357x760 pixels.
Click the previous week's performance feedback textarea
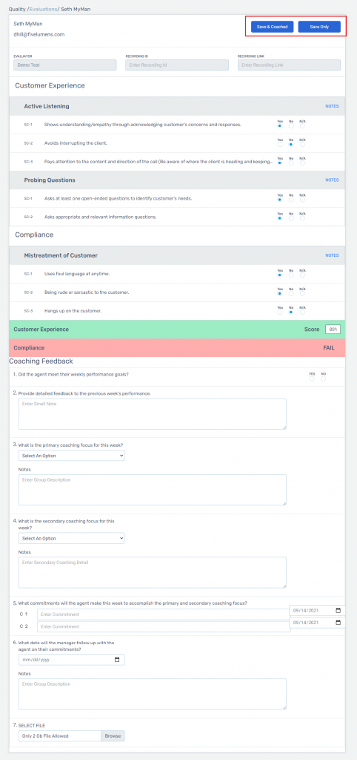tap(153, 414)
